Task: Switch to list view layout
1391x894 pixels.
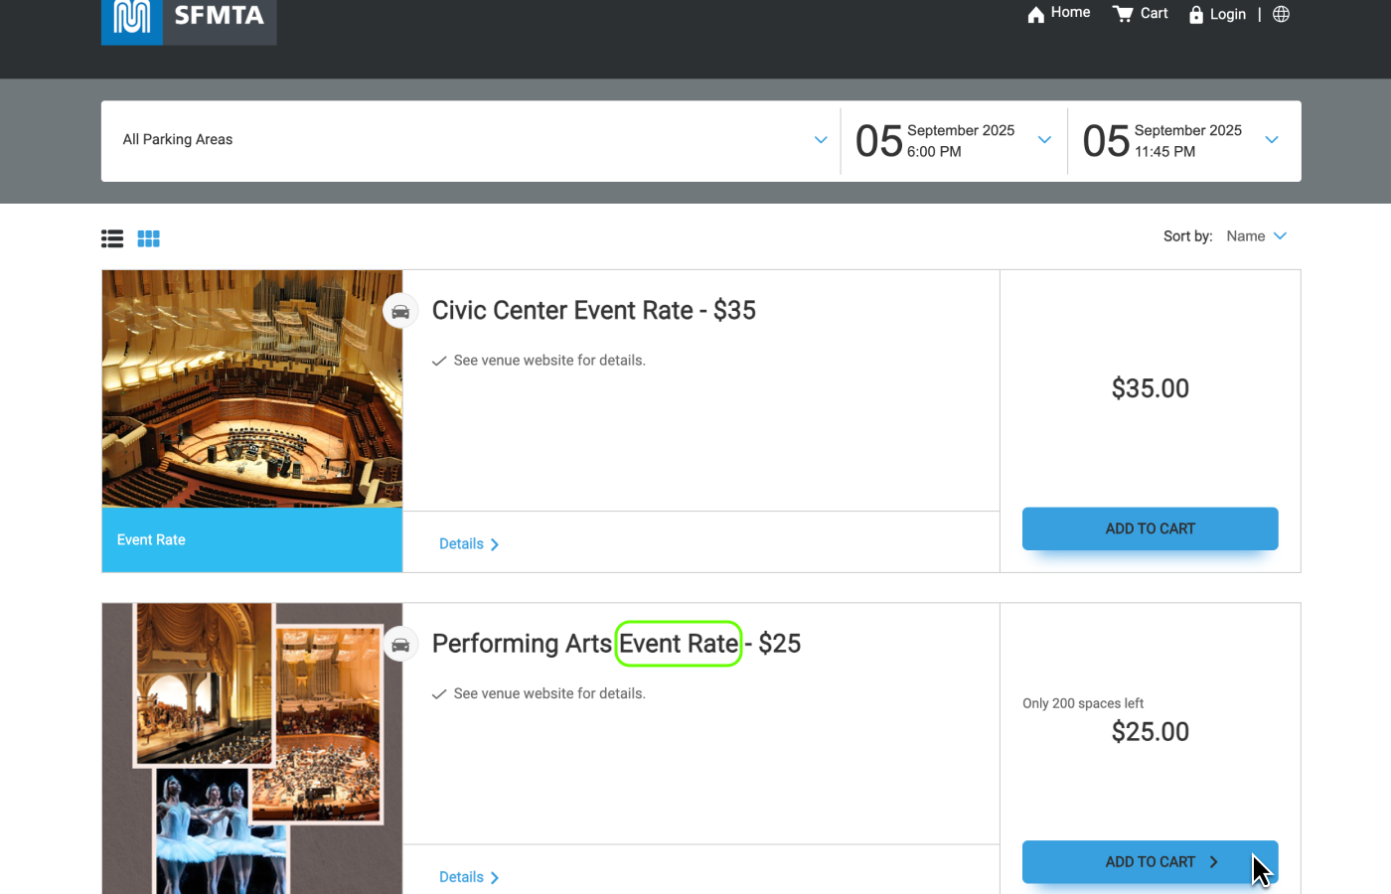Action: (x=112, y=238)
